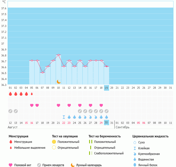Click the pink heart icon above date 29

pyautogui.click(x=101, y=105)
